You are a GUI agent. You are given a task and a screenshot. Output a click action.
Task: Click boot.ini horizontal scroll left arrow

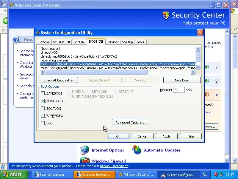coord(43,72)
